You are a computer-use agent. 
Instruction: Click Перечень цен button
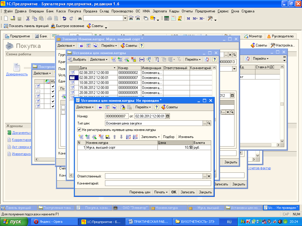140,192
